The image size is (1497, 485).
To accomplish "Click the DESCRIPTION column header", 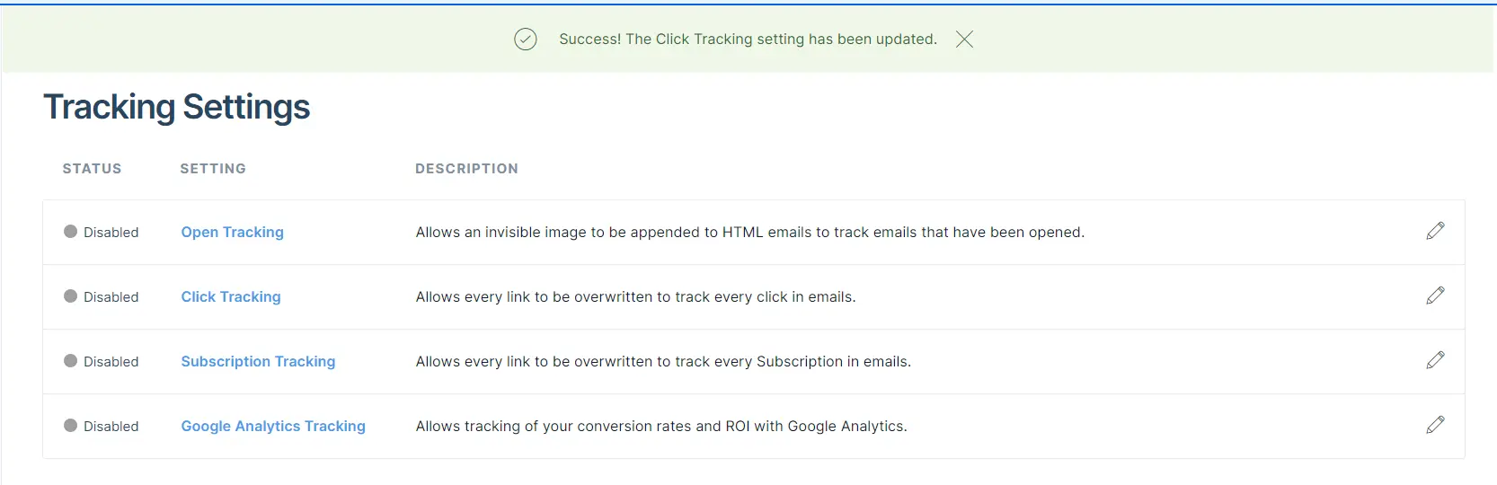I will click(466, 169).
